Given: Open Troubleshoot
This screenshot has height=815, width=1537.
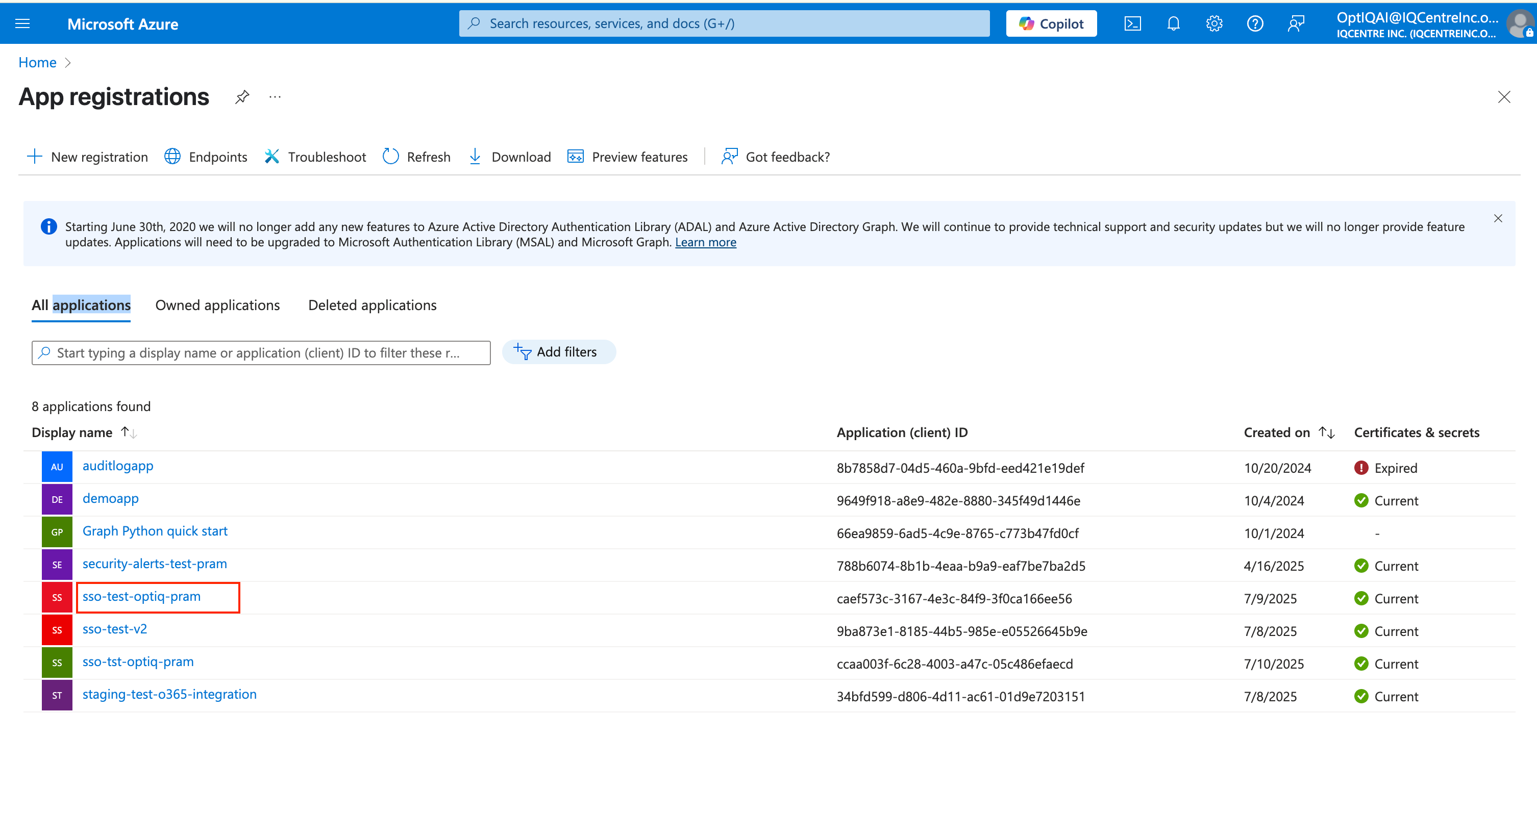Looking at the screenshot, I should [x=315, y=157].
